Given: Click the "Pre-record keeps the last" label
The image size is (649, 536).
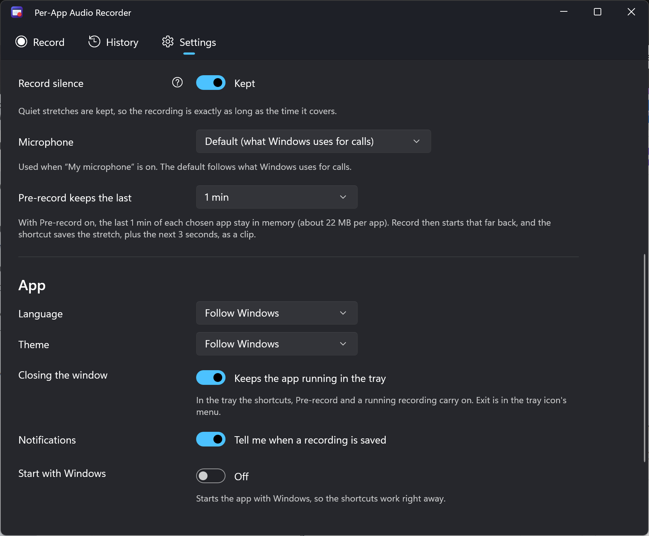Looking at the screenshot, I should point(75,198).
